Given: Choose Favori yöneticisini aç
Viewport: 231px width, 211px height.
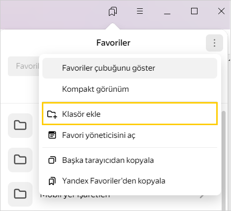Looking at the screenshot, I should point(130,135).
